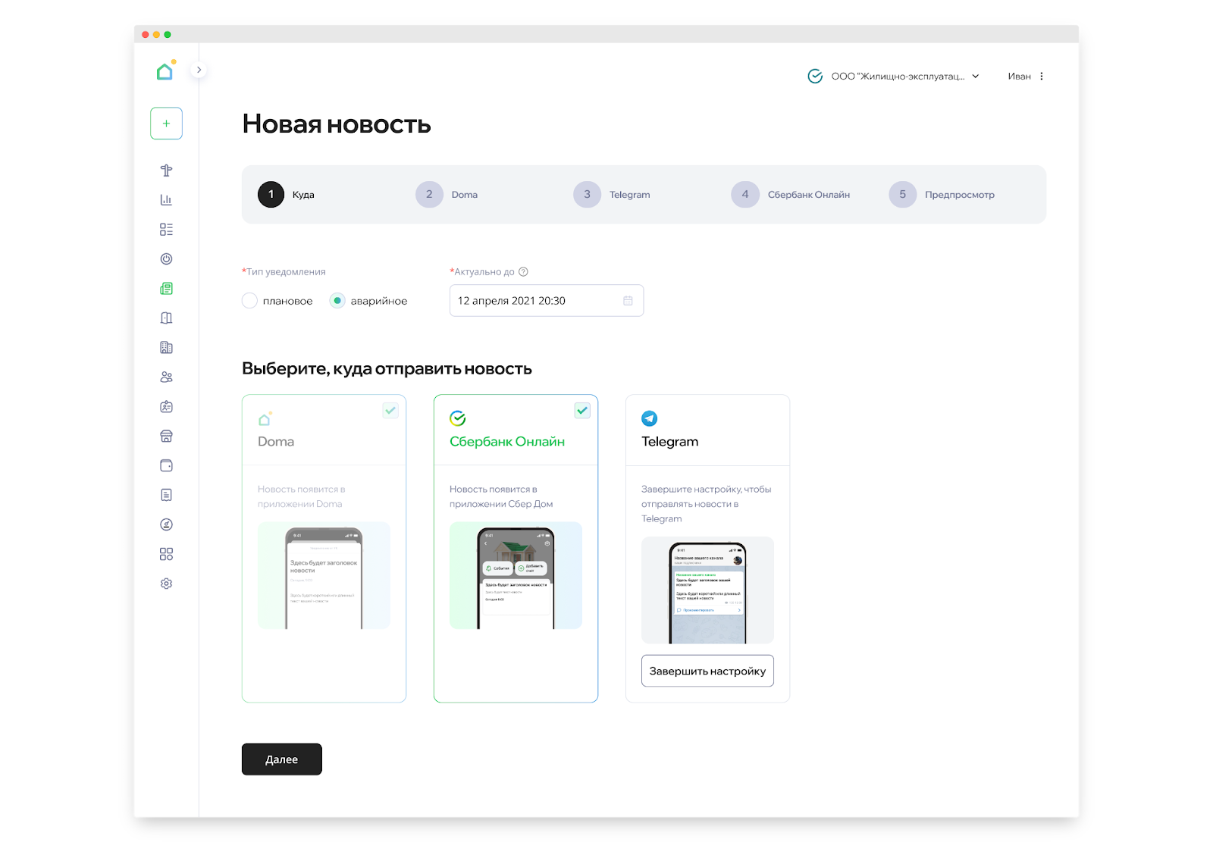Click text Новость появится в приложении Сбер Дом

click(501, 496)
